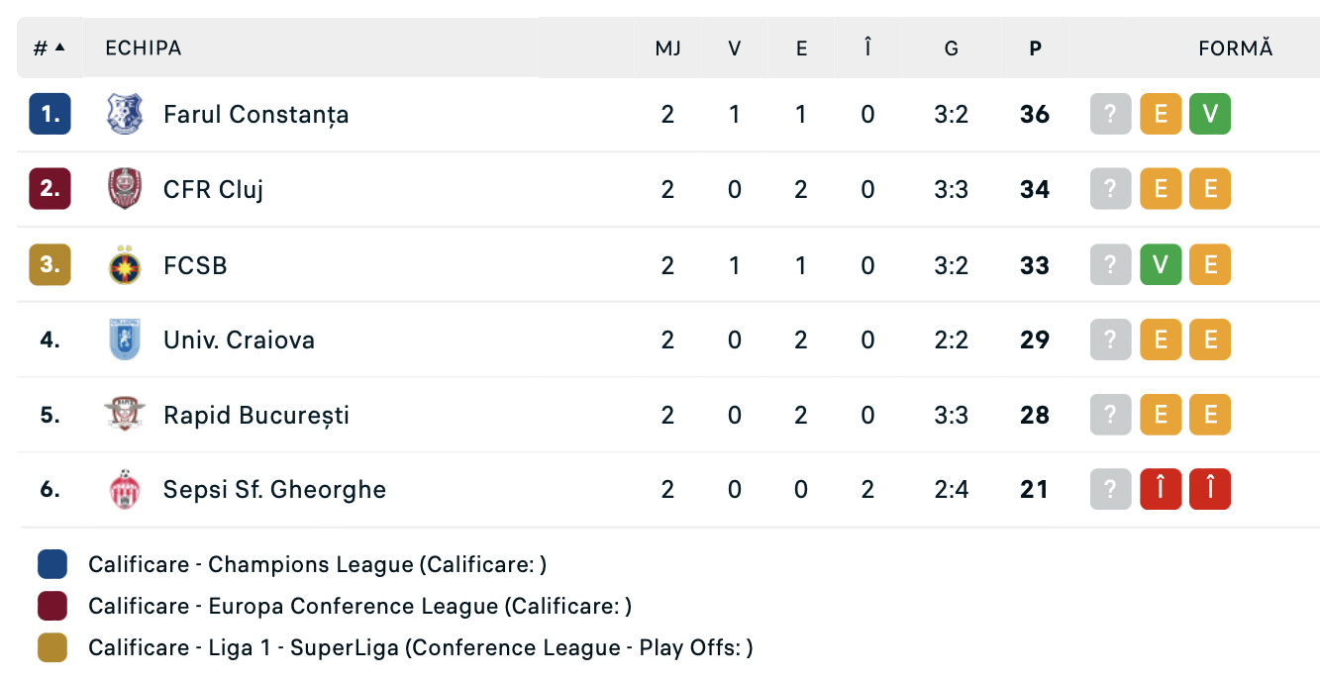Click FCSB's green V form badge

tap(1161, 265)
